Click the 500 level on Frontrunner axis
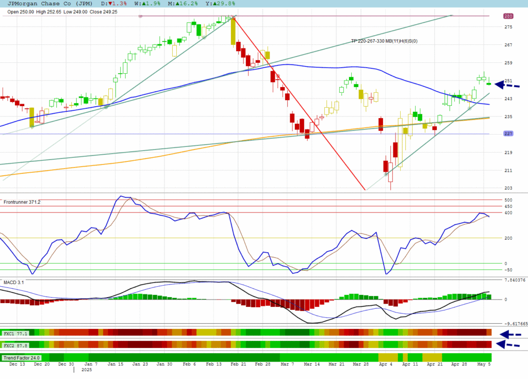 pyautogui.click(x=508, y=200)
